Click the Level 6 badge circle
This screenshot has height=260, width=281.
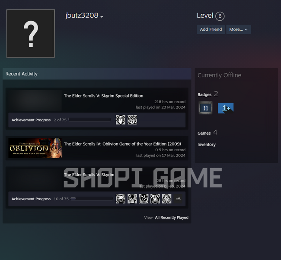click(220, 16)
